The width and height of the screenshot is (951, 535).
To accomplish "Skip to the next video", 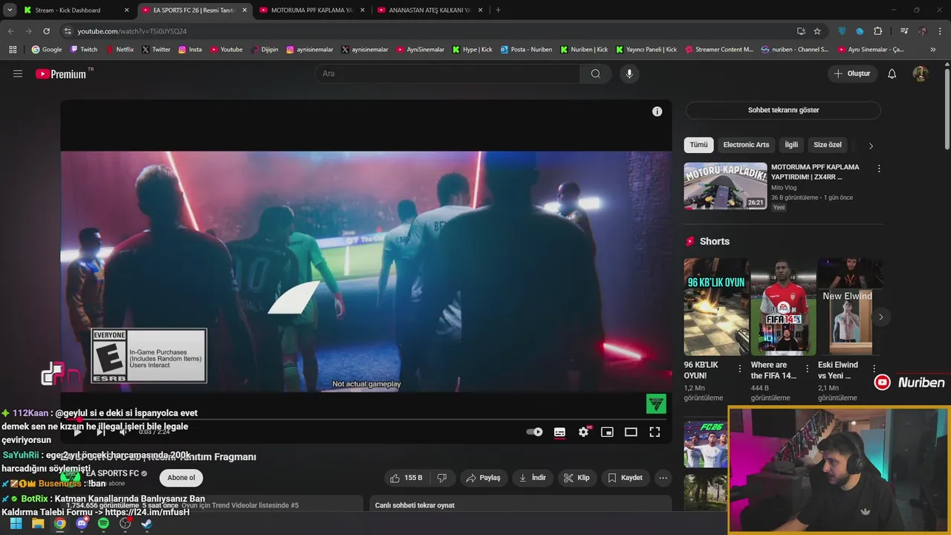I will [x=101, y=432].
